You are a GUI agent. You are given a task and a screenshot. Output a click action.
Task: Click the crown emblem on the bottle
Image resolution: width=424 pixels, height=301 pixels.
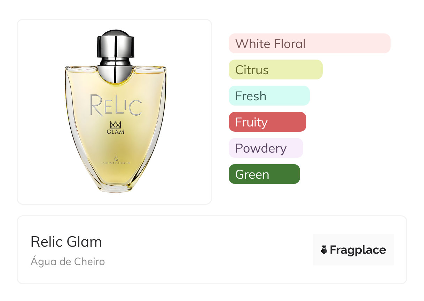pos(115,125)
